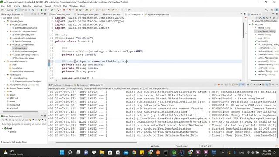Switch to the application.properties editor tab
This screenshot has width=279, height=157.
coord(157,14)
